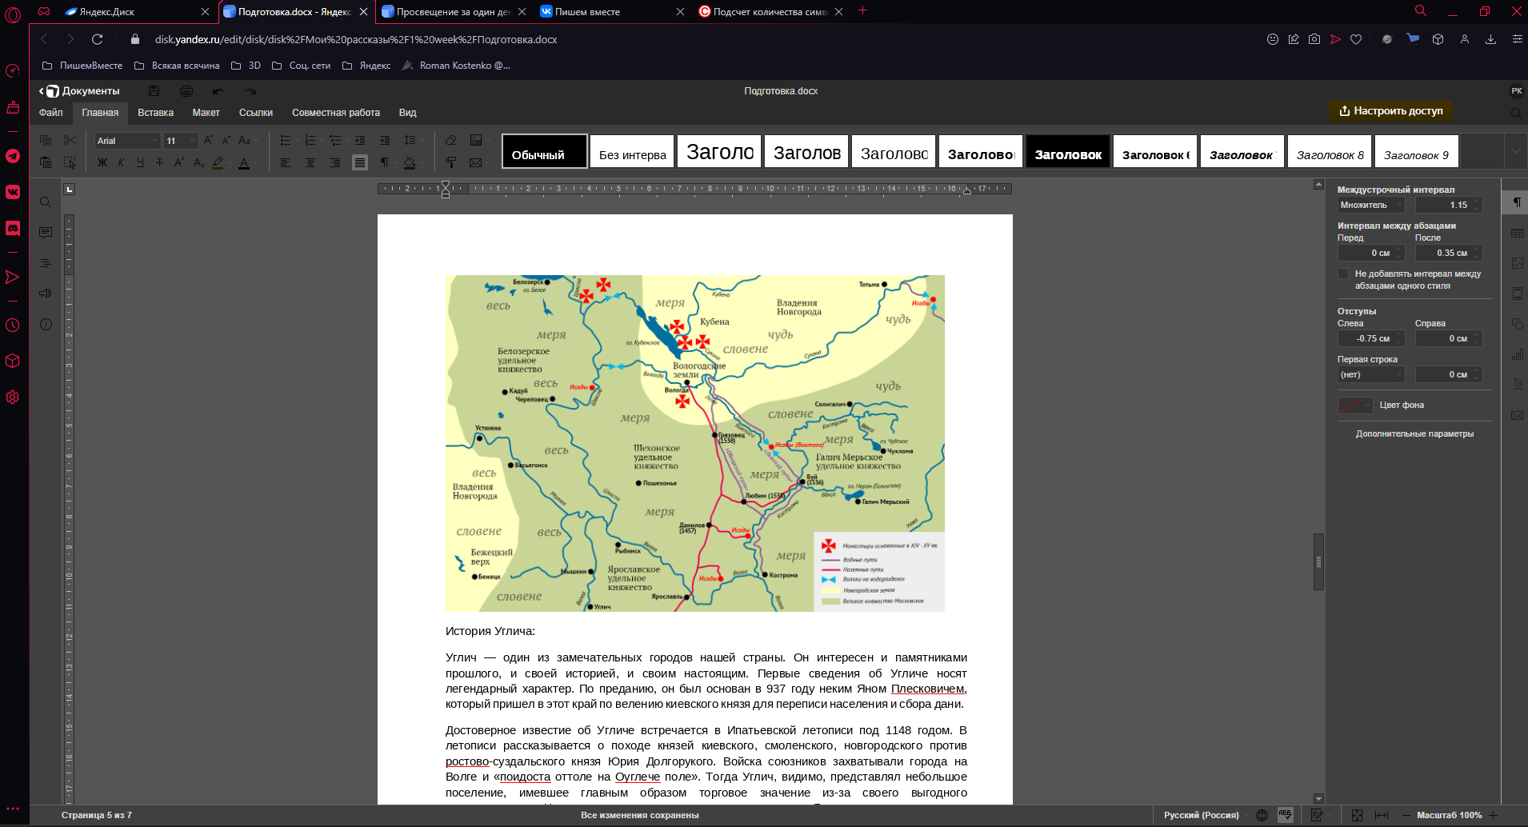Check 'Не добавлять интервал между абзацами' checkbox
The height and width of the screenshot is (827, 1528).
(x=1343, y=274)
